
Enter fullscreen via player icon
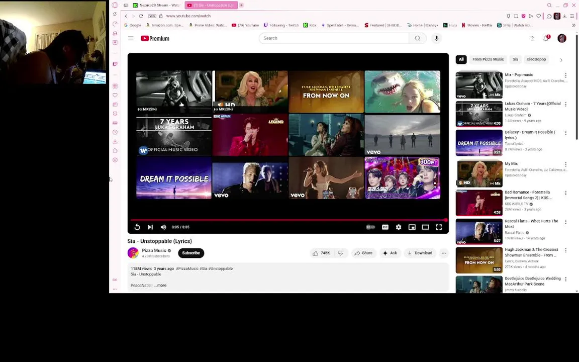(x=439, y=227)
